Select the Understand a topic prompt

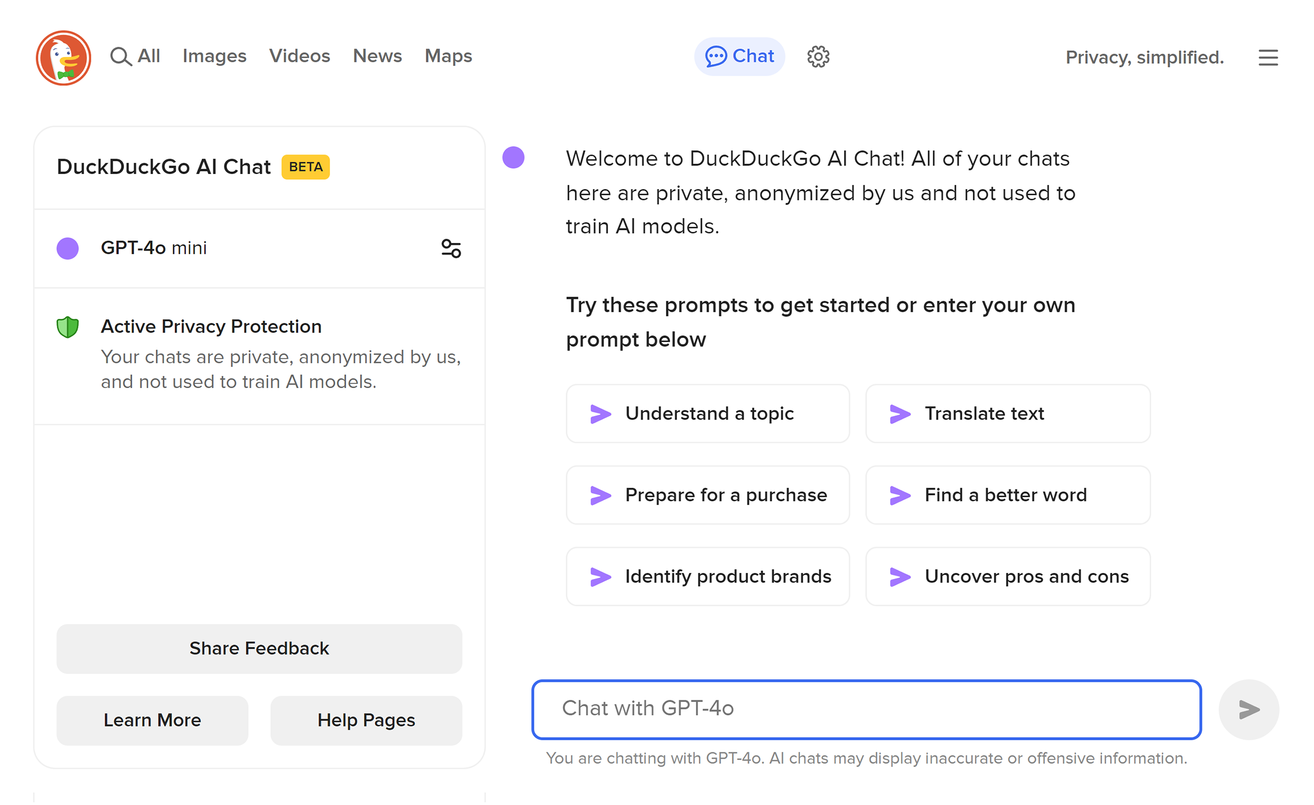tap(707, 413)
